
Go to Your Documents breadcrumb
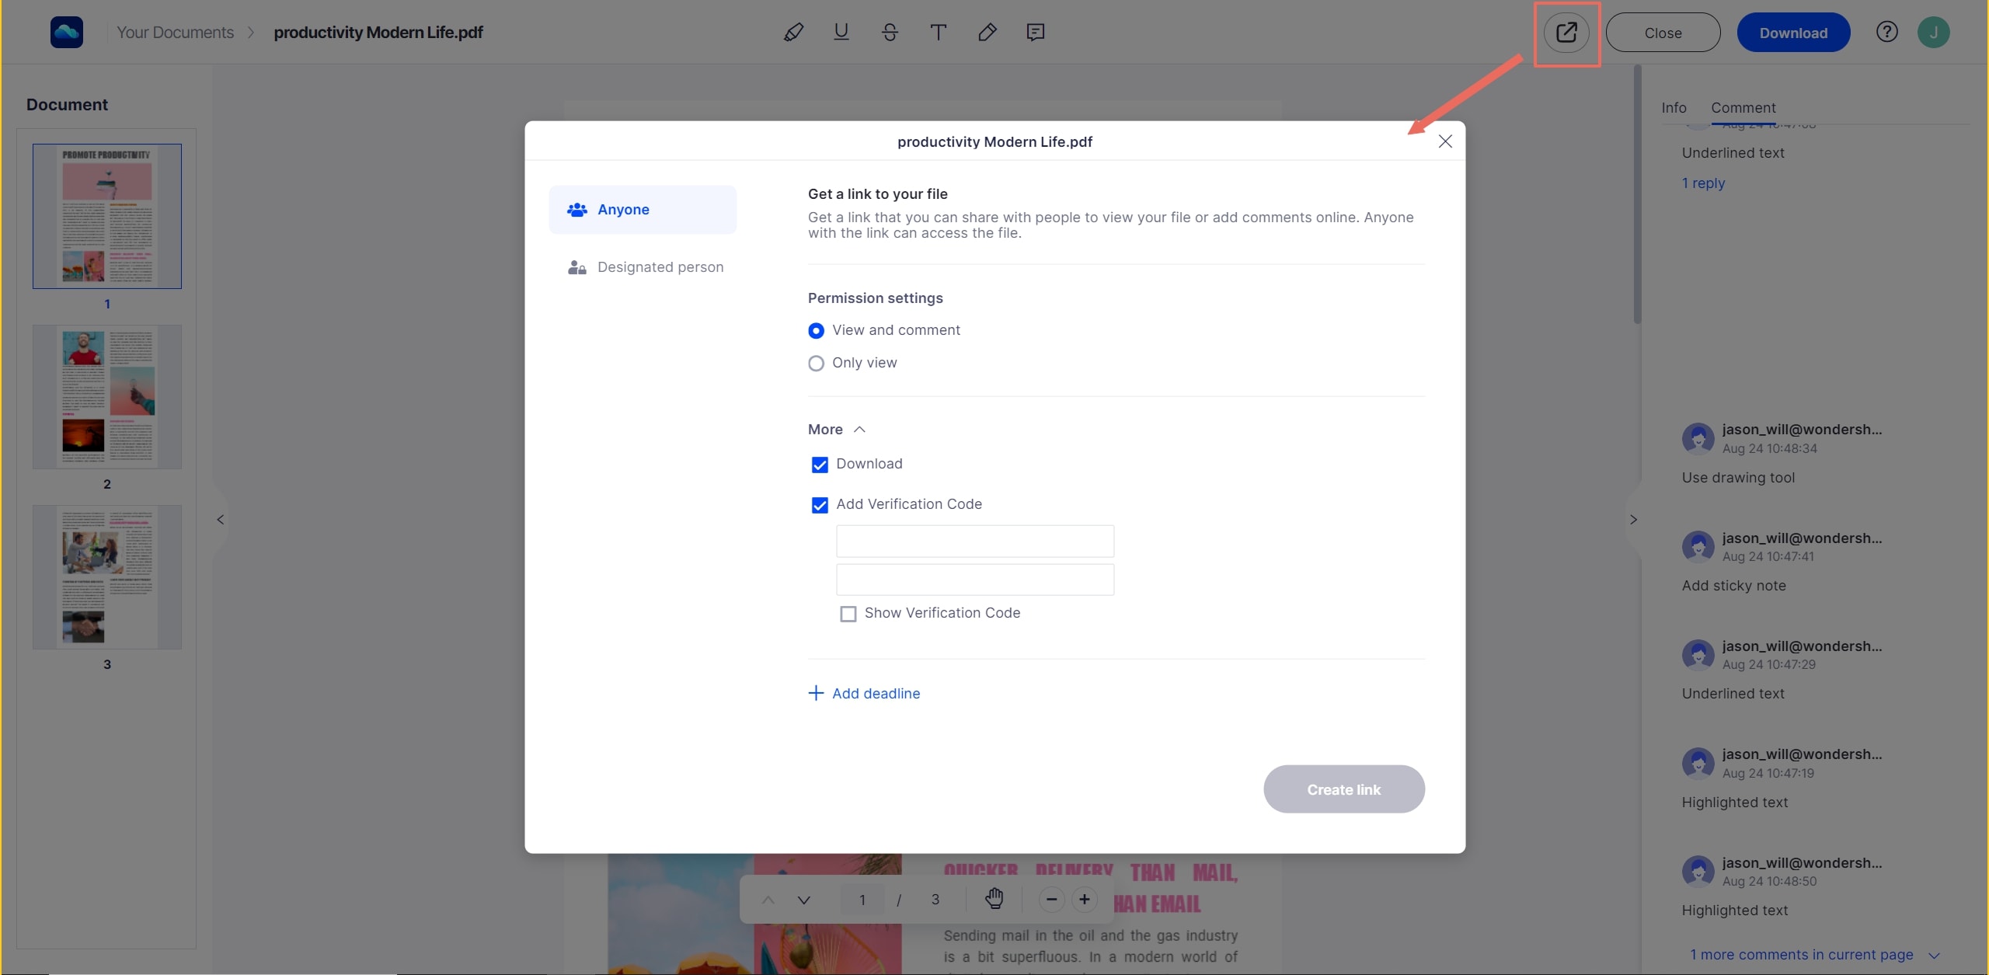[175, 33]
